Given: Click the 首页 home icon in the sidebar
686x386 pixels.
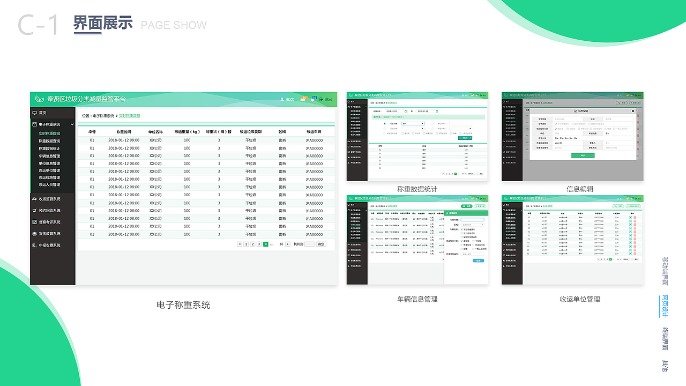Looking at the screenshot, I should tap(34, 113).
